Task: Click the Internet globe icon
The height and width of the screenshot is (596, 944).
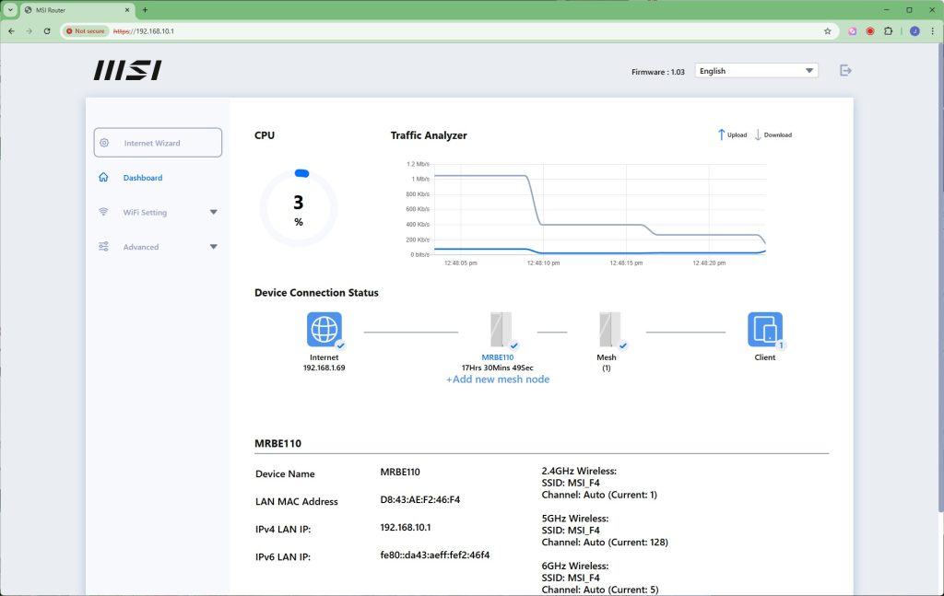Action: [324, 329]
